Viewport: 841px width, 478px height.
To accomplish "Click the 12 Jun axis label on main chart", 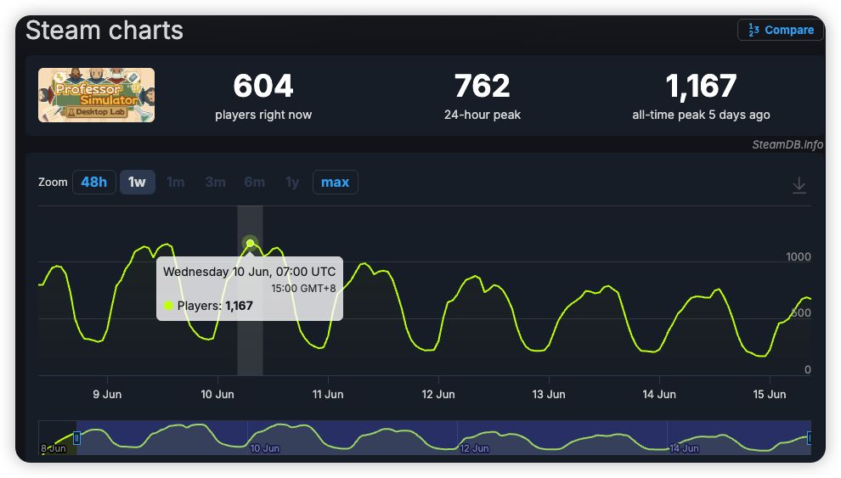I will (x=438, y=395).
